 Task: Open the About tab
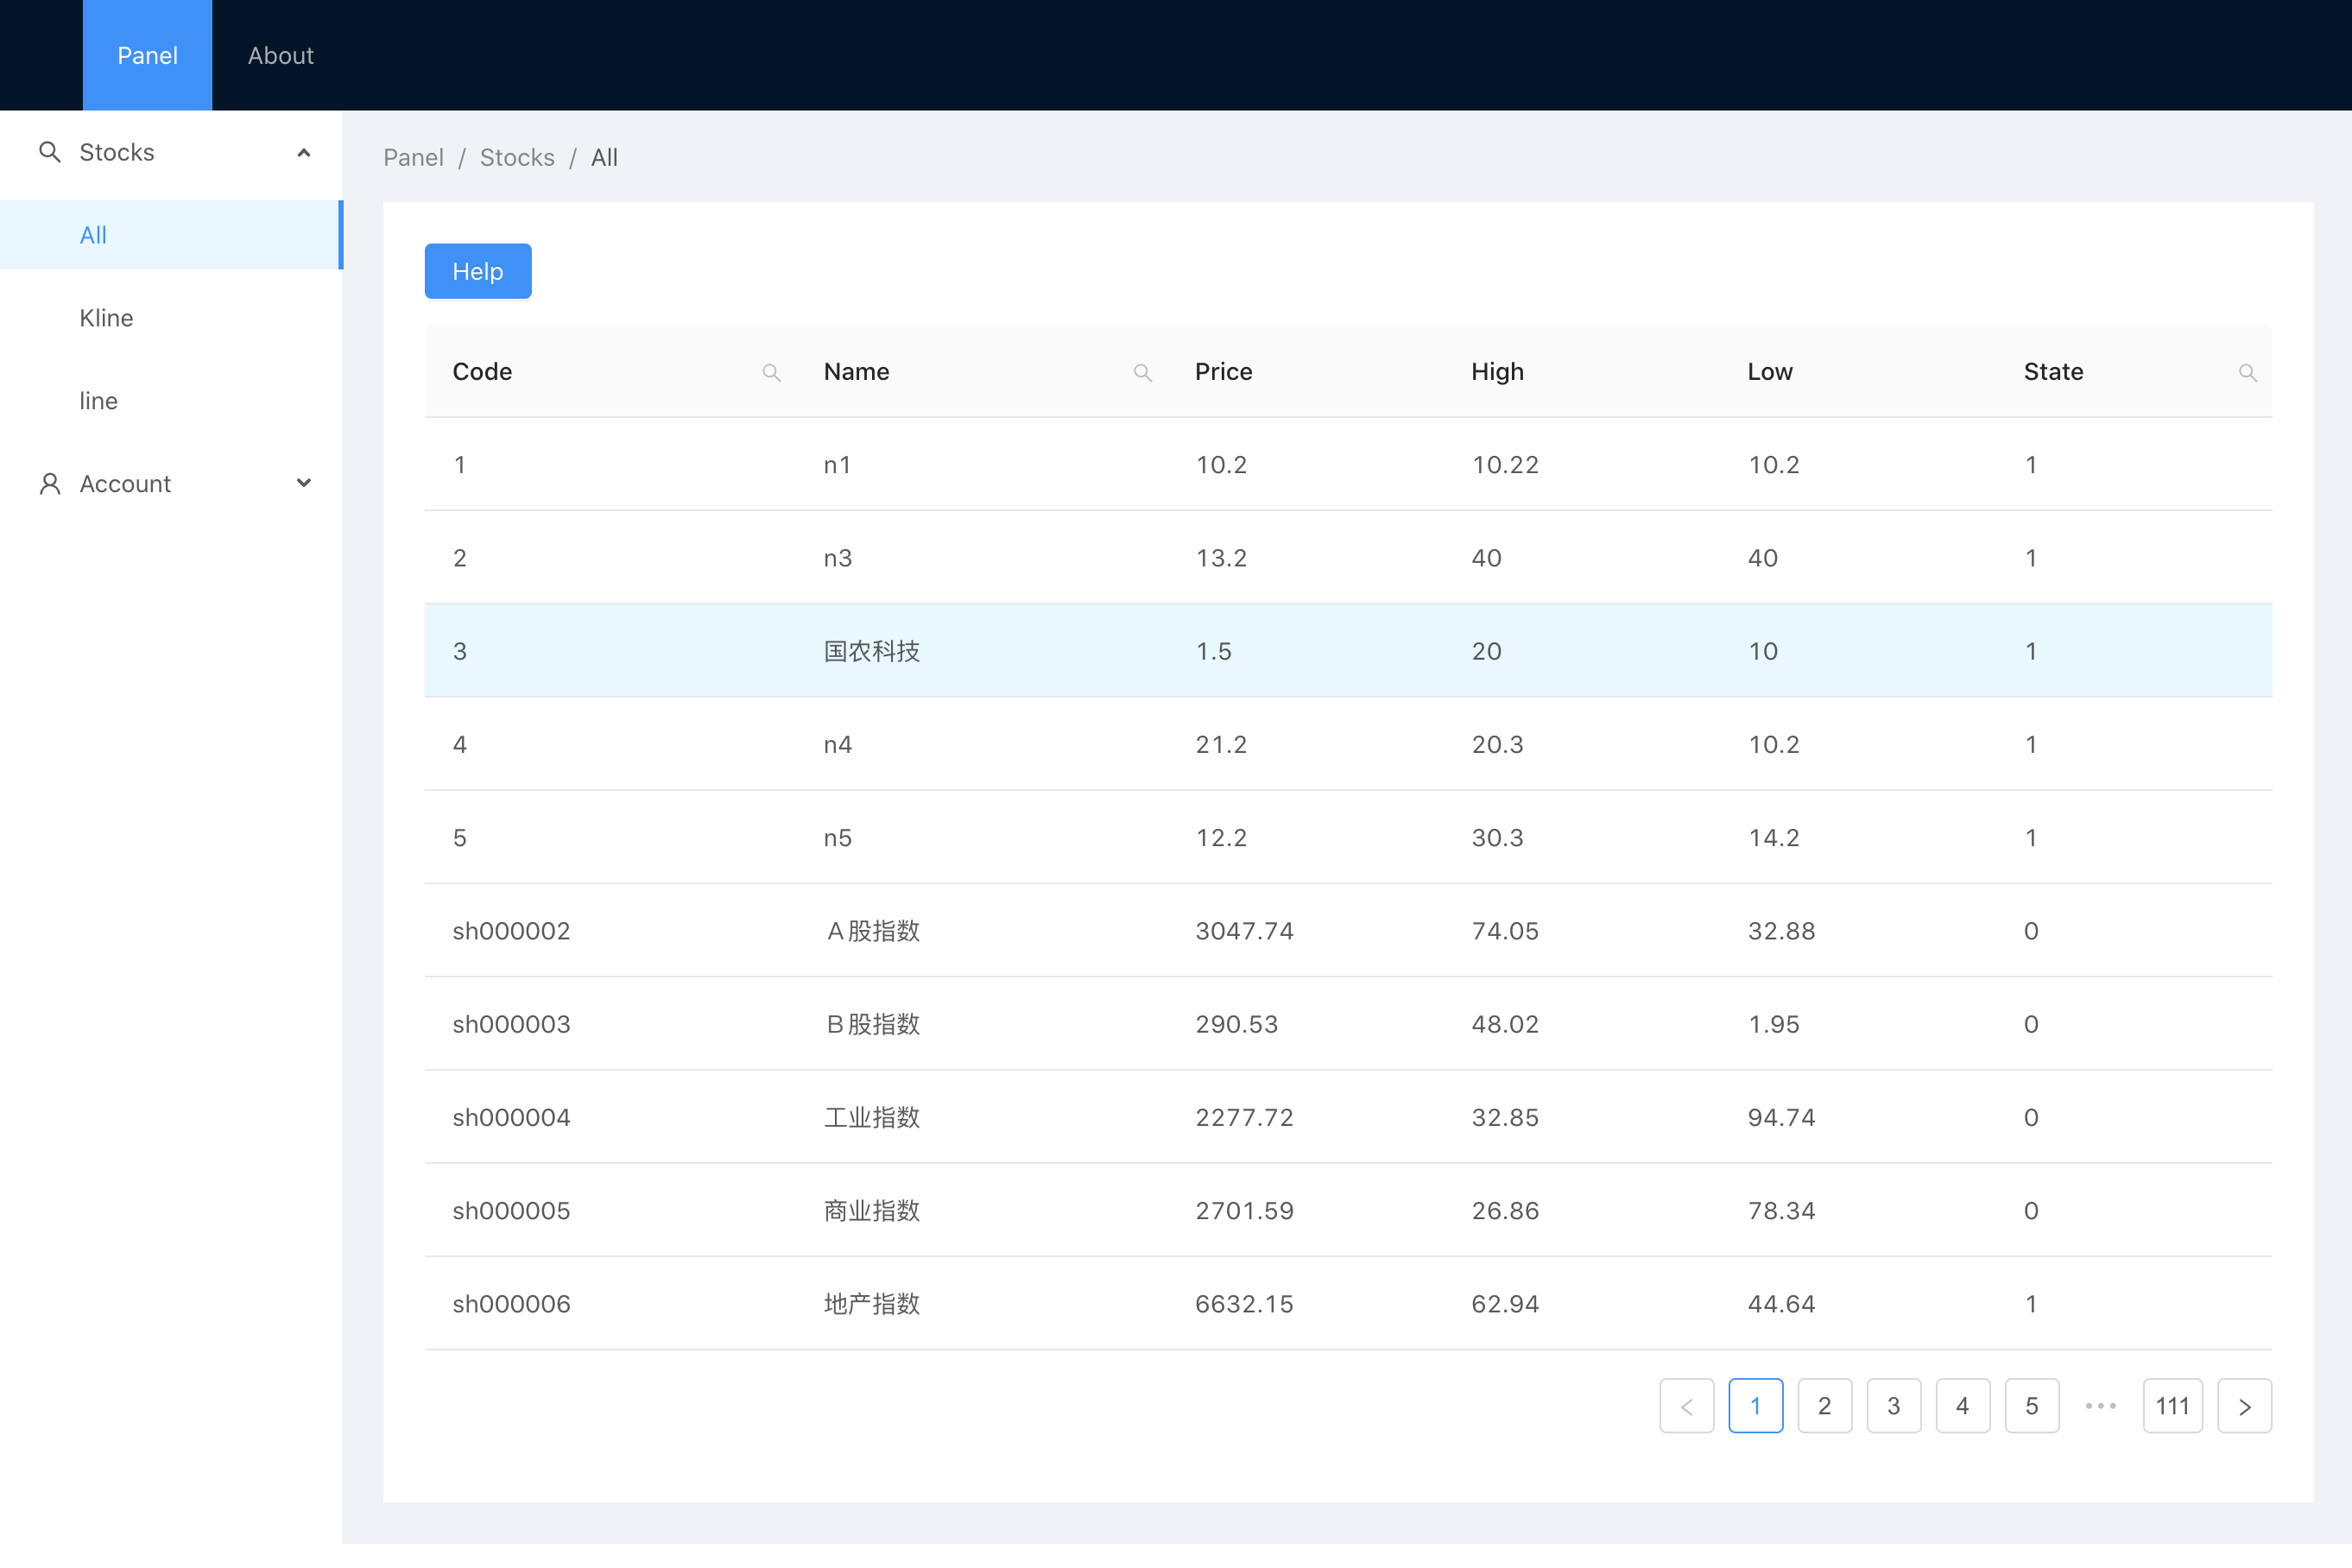[x=280, y=56]
